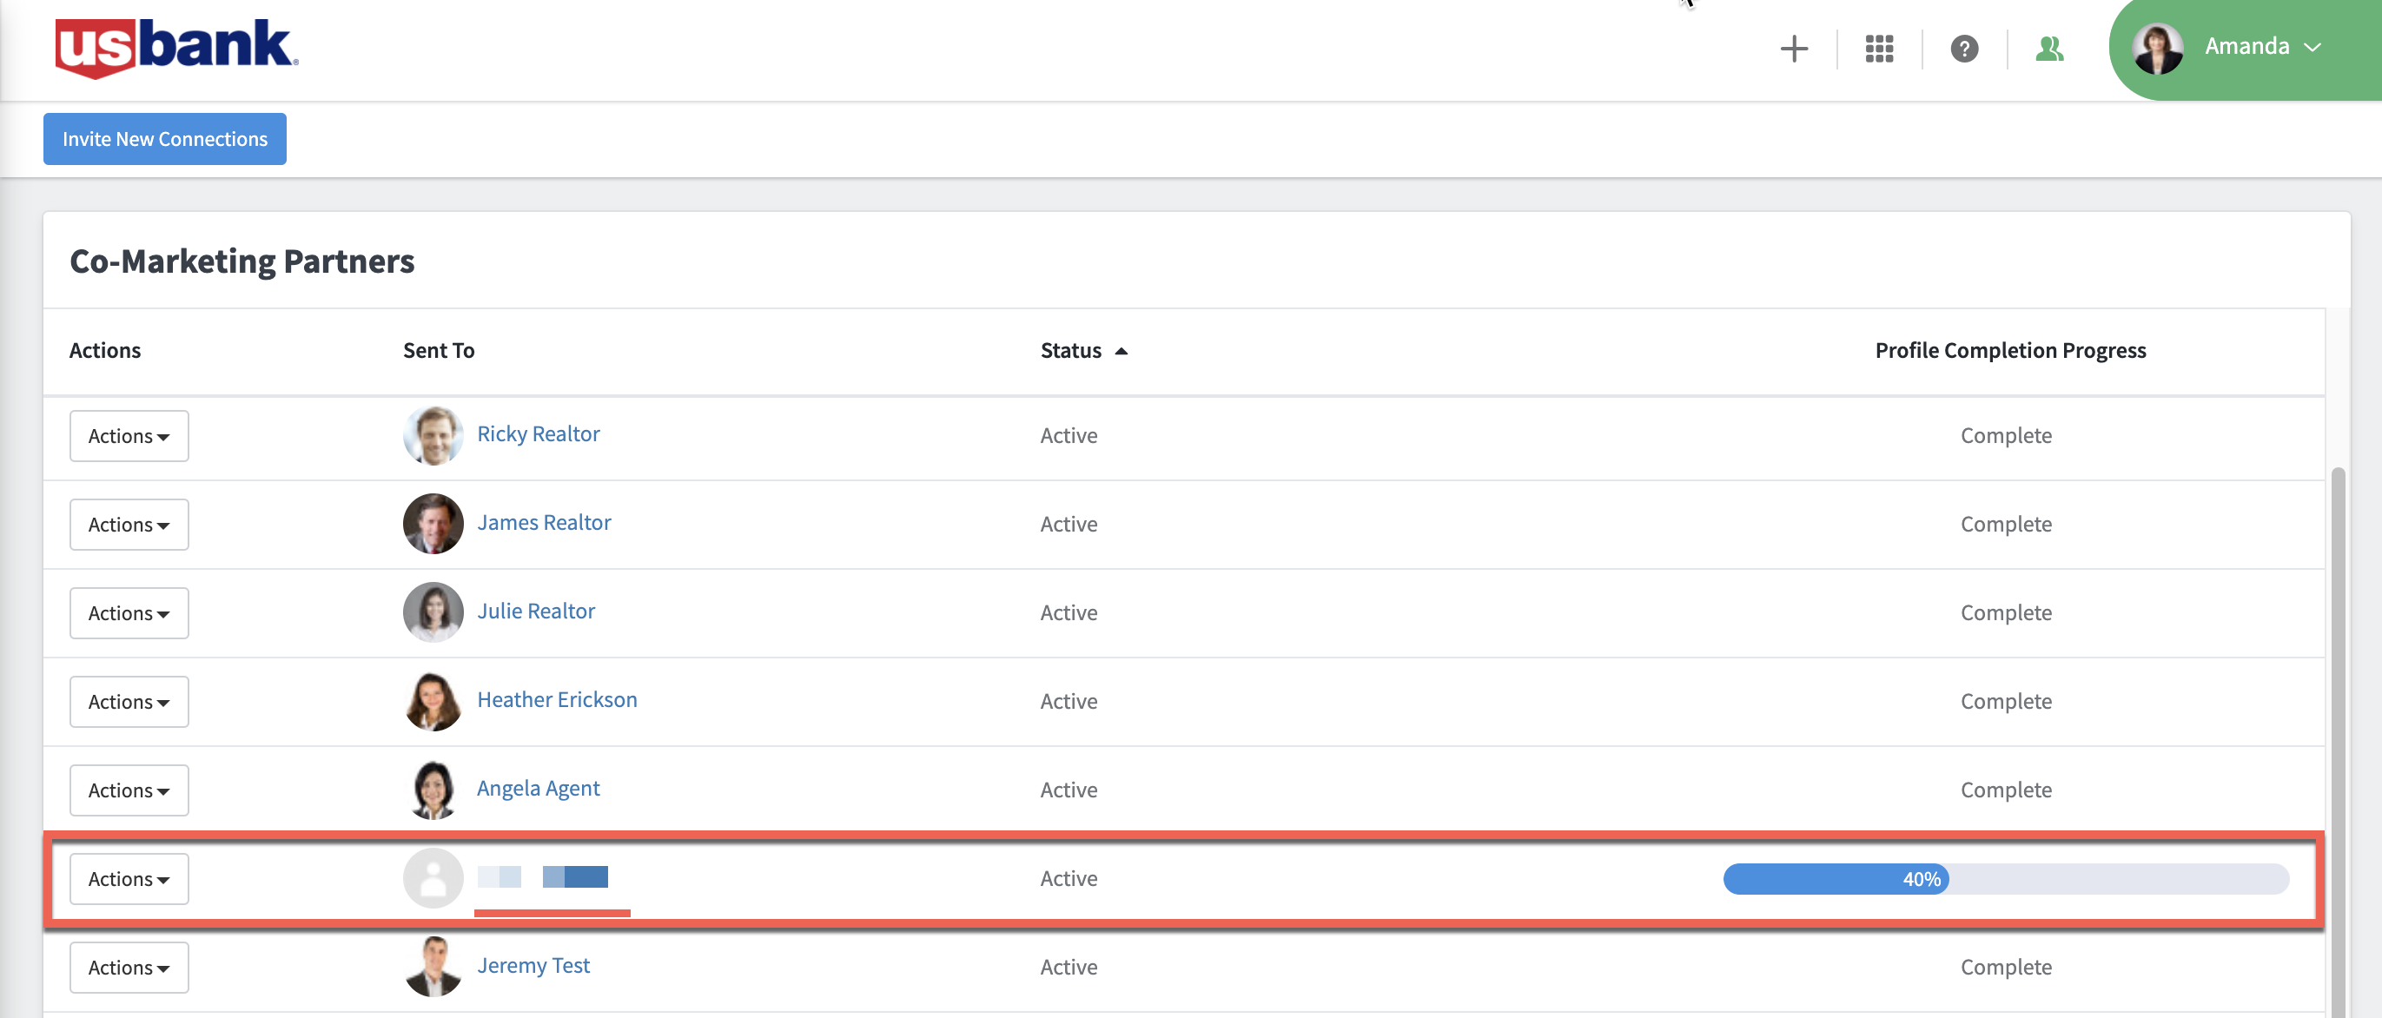
Task: Click the 40% profile completion progress bar
Action: [2005, 878]
